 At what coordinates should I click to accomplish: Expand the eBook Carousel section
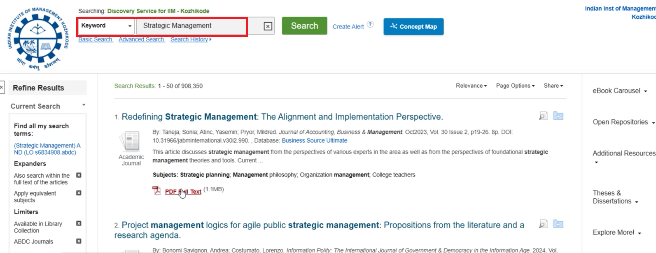pyautogui.click(x=619, y=91)
